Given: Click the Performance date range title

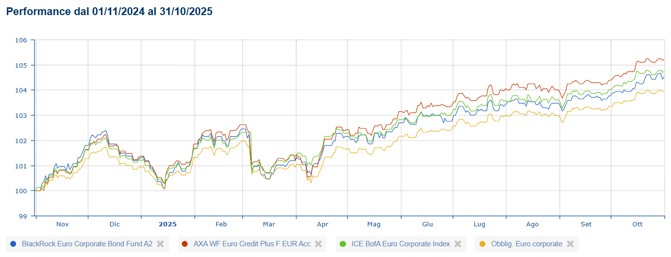Looking at the screenshot, I should point(109,11).
